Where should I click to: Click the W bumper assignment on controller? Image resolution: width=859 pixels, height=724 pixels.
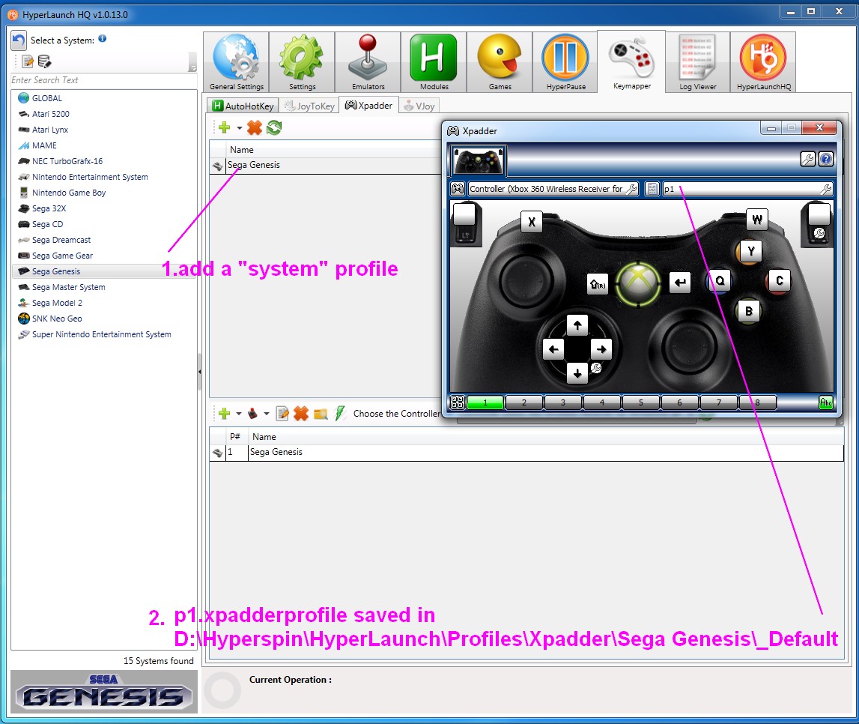point(756,220)
